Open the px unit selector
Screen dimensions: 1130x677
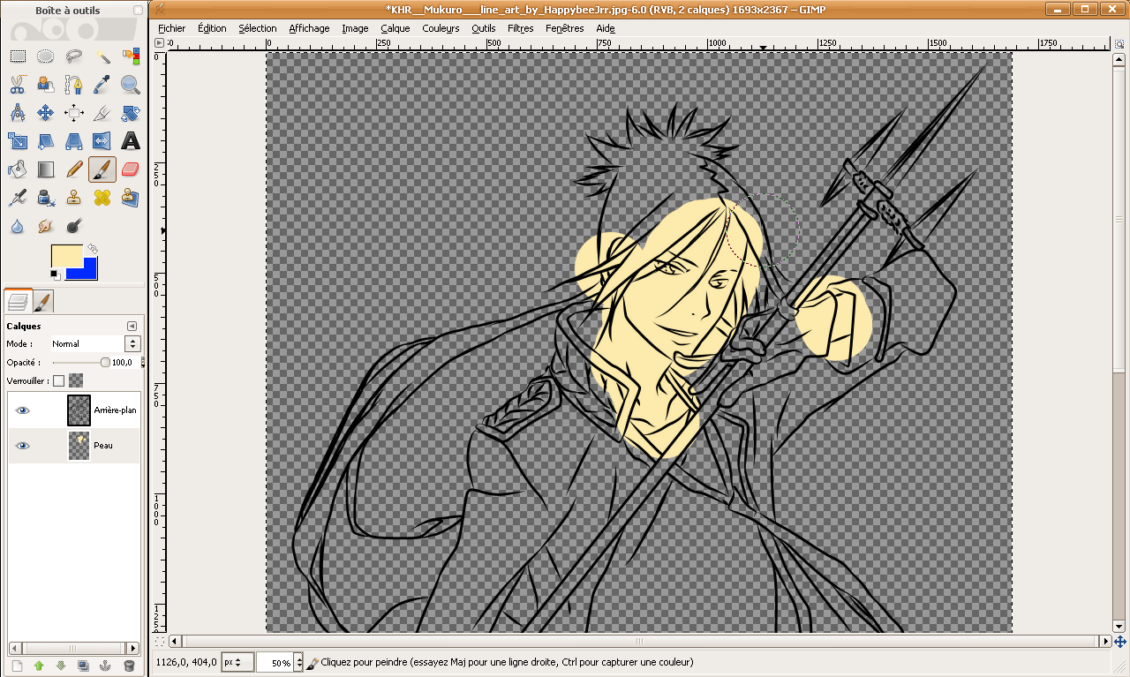(x=237, y=661)
